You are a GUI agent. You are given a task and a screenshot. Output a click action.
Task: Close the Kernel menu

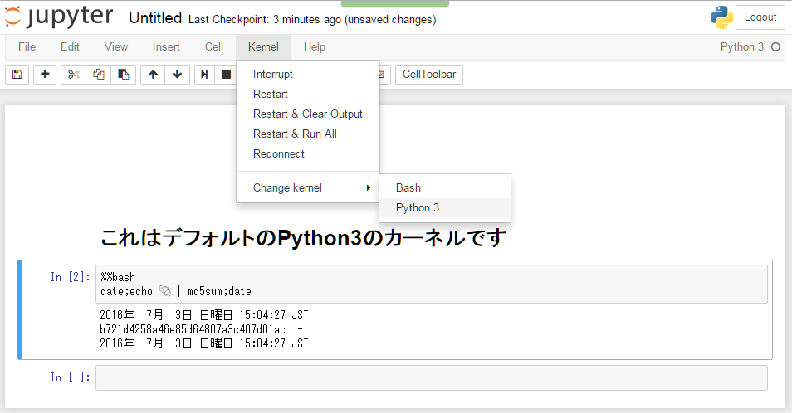[x=263, y=47]
